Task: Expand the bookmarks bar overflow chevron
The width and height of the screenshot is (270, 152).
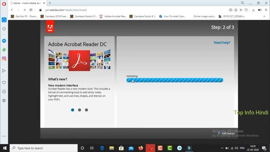Action: pyautogui.click(x=264, y=16)
